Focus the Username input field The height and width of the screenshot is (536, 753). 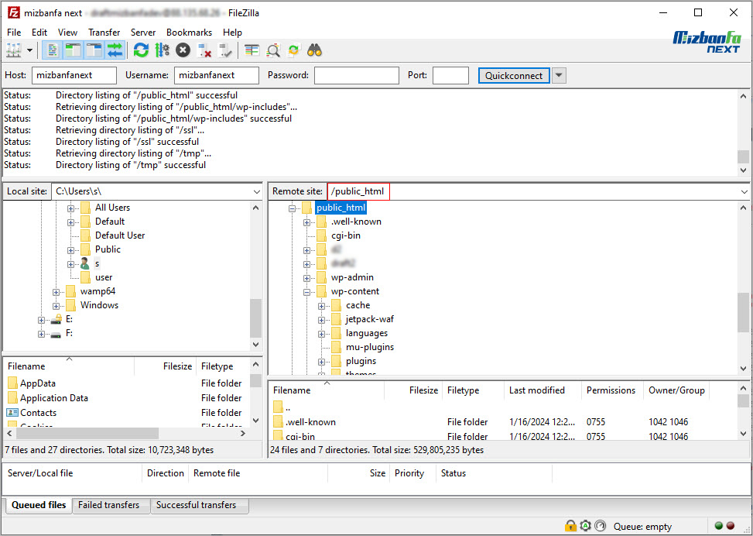pyautogui.click(x=217, y=75)
